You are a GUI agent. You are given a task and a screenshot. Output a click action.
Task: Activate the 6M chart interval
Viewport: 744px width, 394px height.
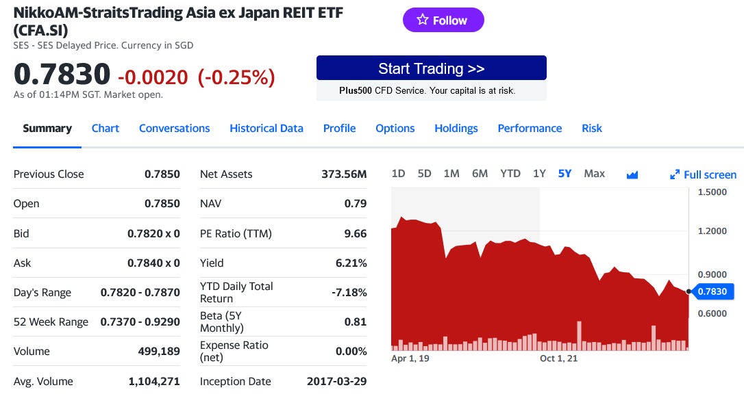480,174
